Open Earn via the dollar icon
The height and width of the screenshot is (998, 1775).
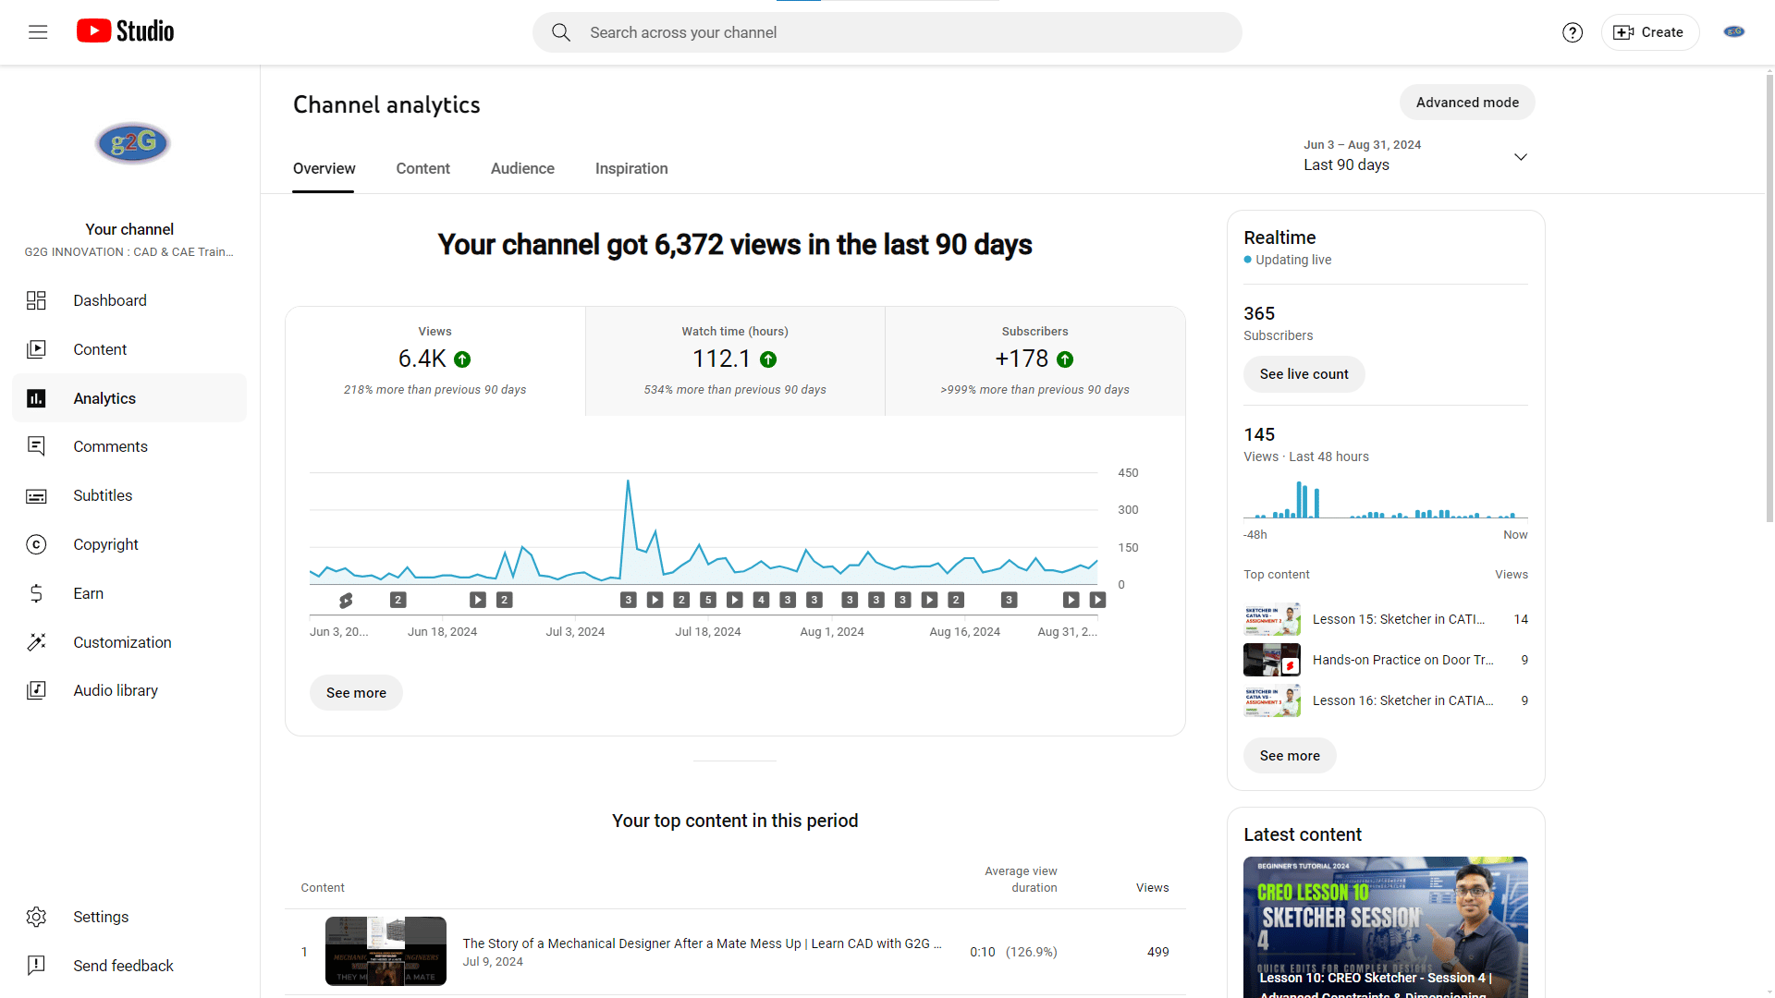(36, 593)
